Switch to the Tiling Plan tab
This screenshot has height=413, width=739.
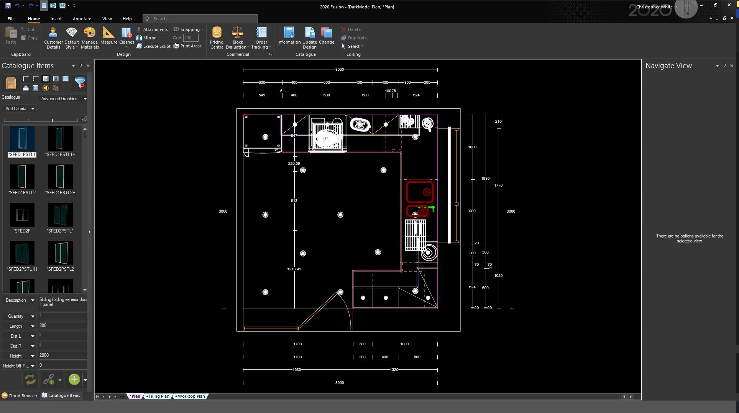158,396
